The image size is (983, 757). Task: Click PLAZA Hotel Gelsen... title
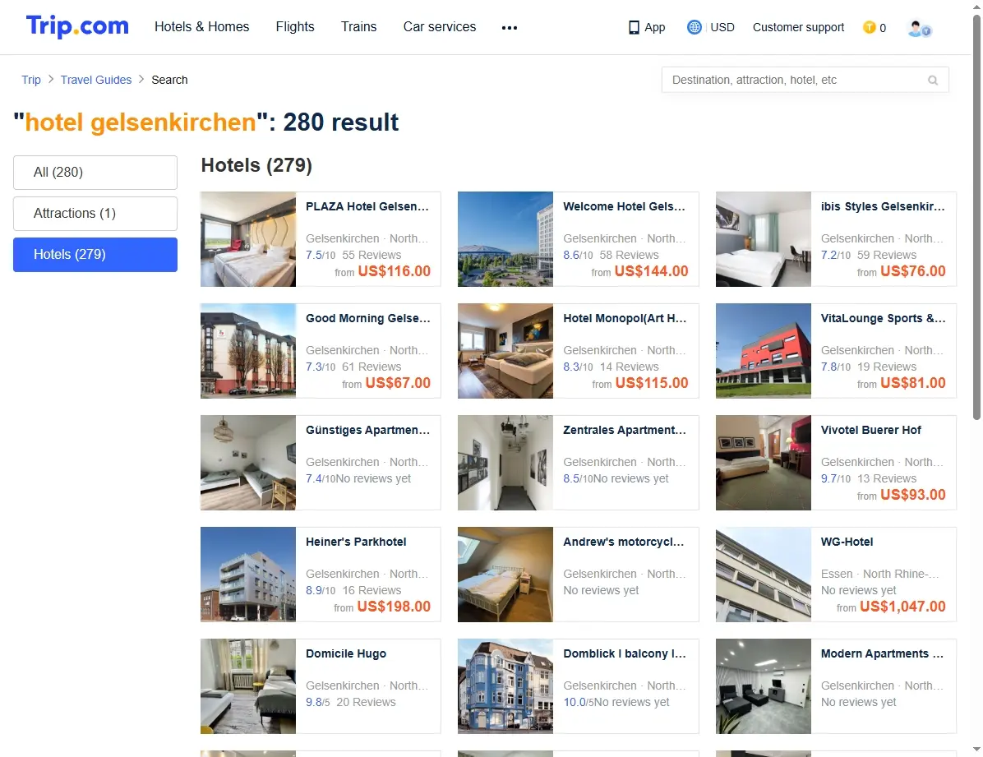[x=367, y=206]
